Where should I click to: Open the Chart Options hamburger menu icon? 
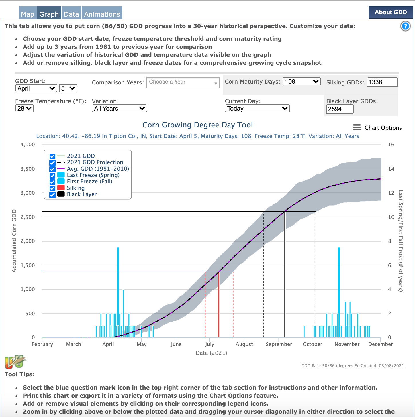tap(357, 127)
